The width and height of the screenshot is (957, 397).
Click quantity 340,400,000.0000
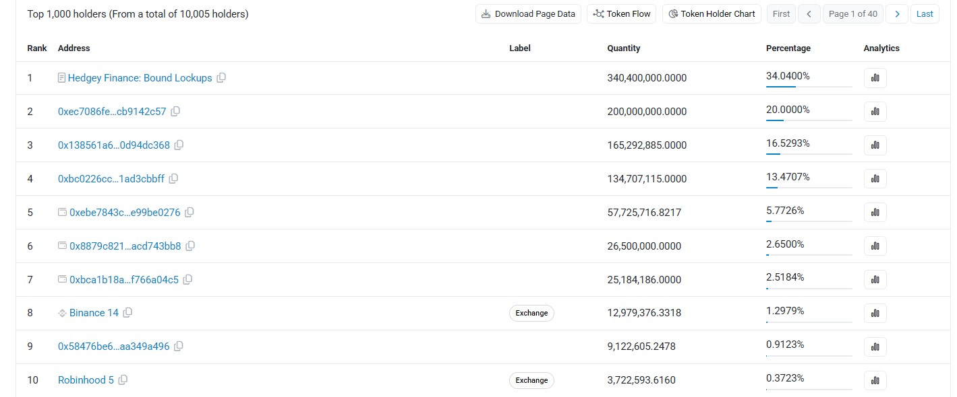click(x=647, y=78)
